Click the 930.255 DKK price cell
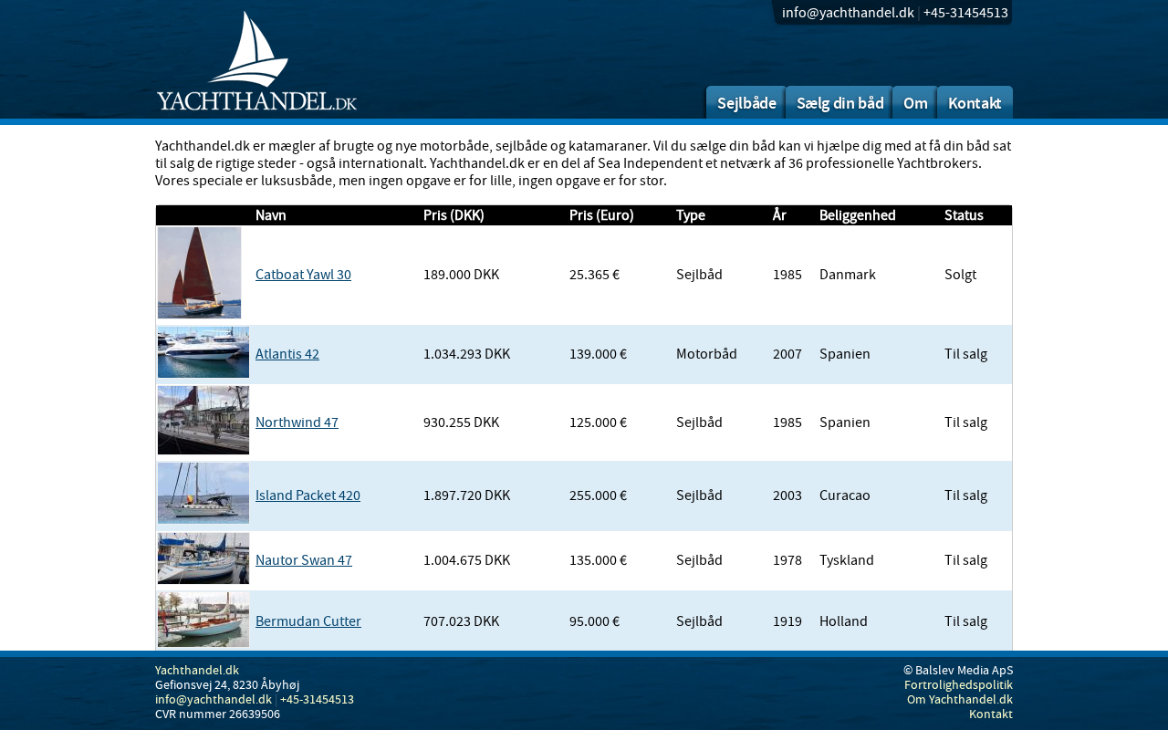Viewport: 1168px width, 730px height. tap(462, 422)
